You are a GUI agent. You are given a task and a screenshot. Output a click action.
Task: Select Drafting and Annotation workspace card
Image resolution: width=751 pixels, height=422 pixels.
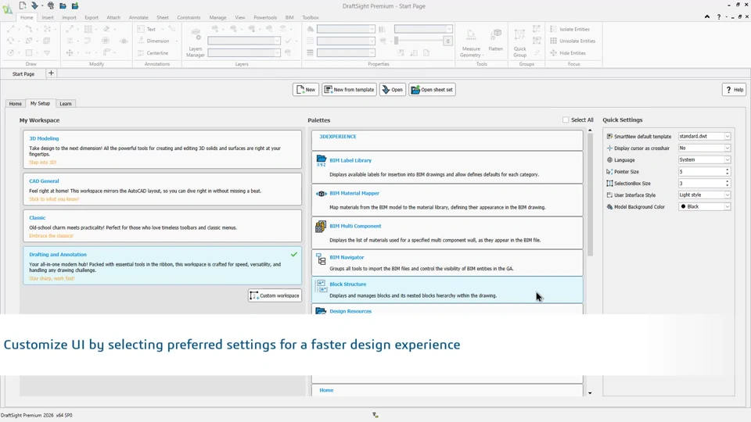163,266
